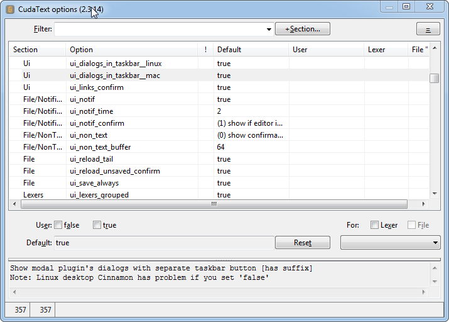Select row ui_dialogs_in_taskbar__linux
Screen dimensions: 449x322
point(219,64)
